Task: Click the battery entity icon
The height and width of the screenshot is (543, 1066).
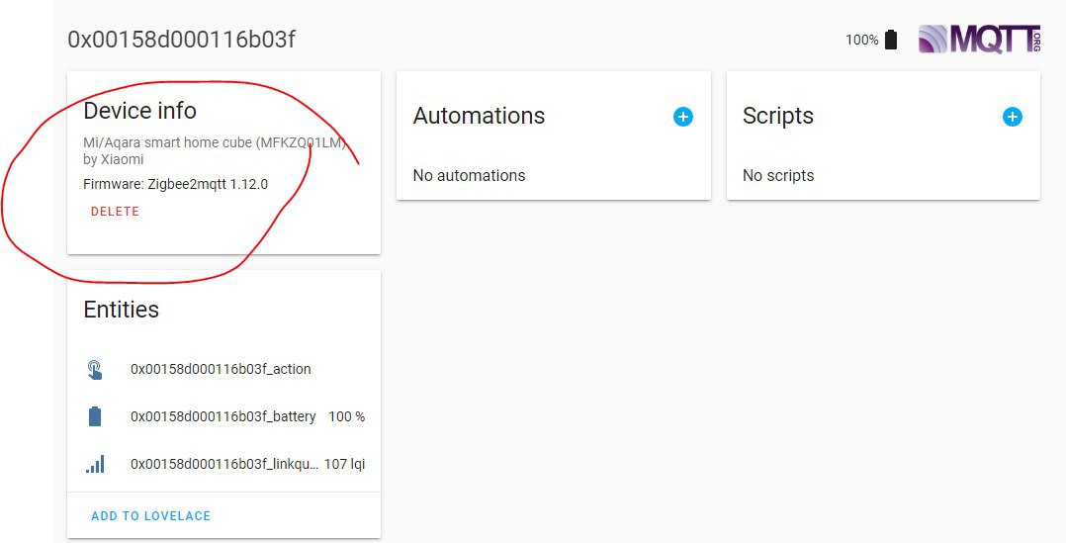Action: [x=95, y=416]
